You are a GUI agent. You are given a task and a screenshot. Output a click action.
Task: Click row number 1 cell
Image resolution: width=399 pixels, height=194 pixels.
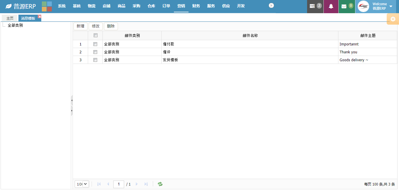pos(81,44)
